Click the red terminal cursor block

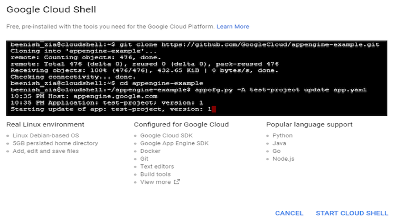pos(214,109)
